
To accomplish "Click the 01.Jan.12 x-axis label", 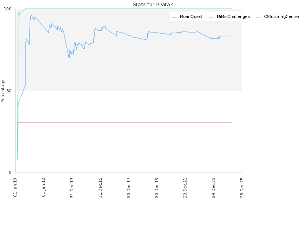I will (x=43, y=187).
